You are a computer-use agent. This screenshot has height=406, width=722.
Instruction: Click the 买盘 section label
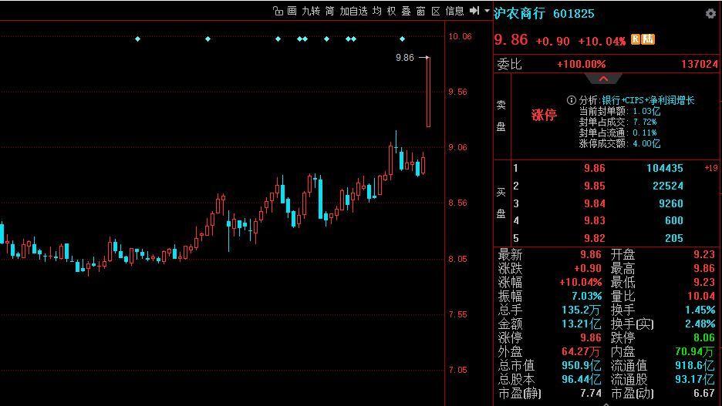point(501,203)
